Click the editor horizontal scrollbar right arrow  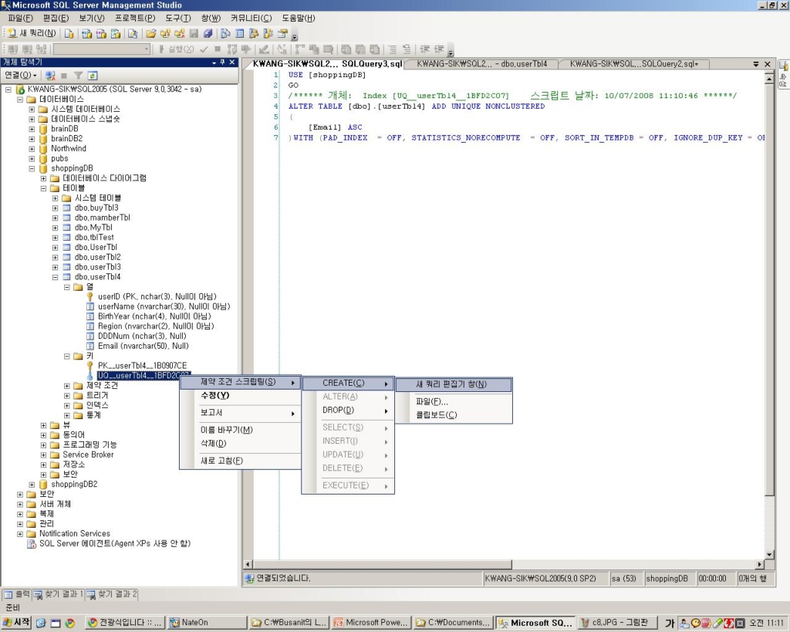click(x=760, y=564)
